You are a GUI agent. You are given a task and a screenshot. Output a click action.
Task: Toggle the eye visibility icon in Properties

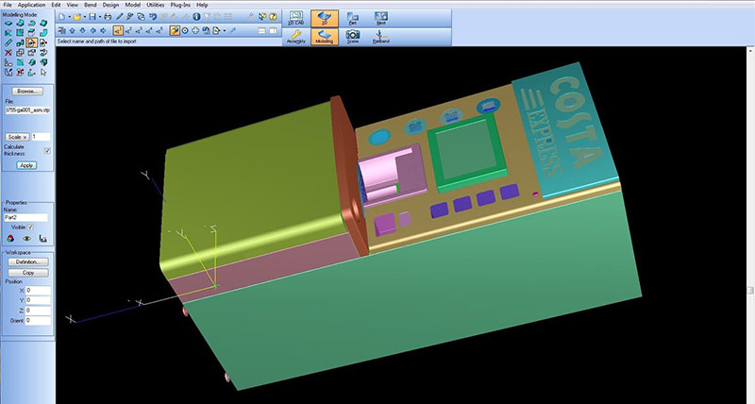click(x=27, y=239)
